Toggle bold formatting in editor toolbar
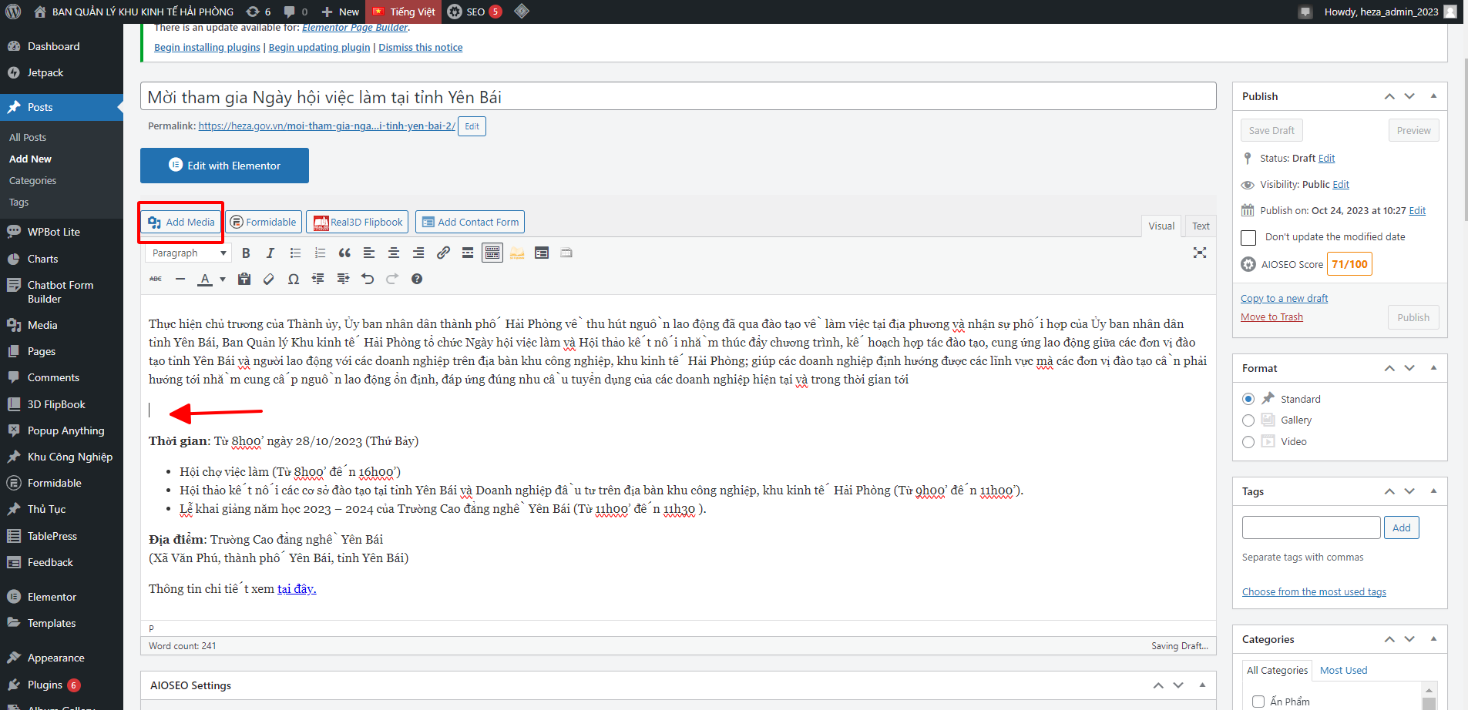Screen dimensions: 1468x710 (246, 253)
